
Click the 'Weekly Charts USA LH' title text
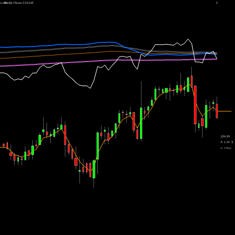point(18,3)
